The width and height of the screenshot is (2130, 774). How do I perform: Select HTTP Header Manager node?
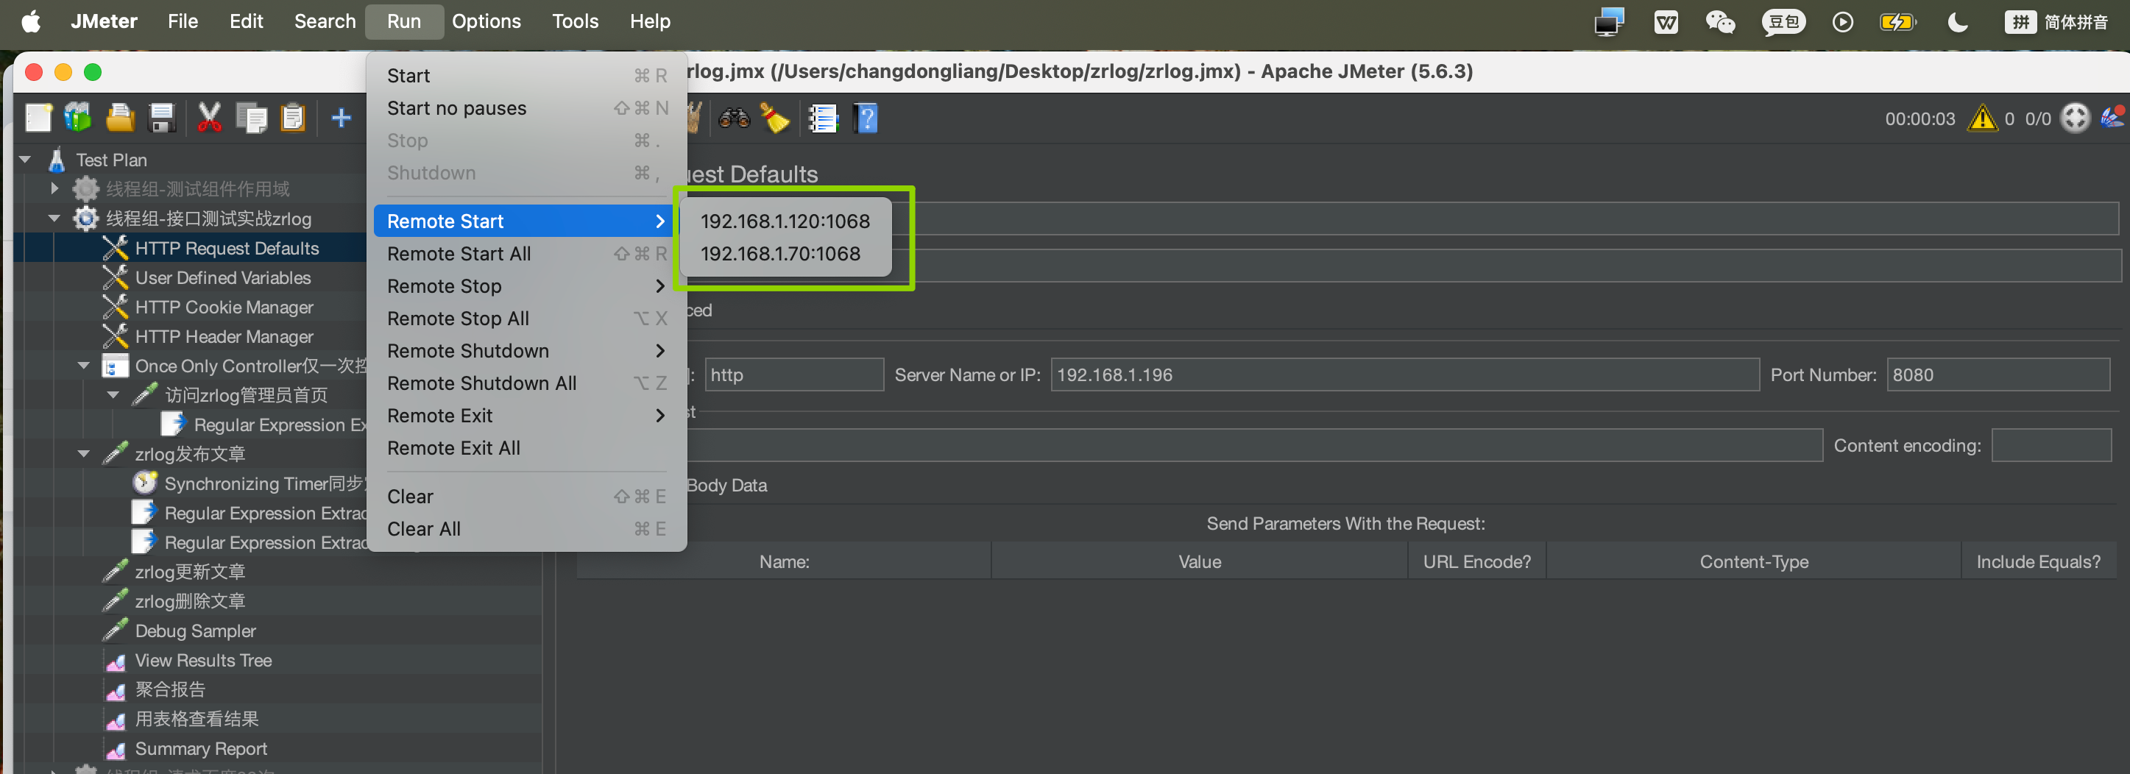point(224,336)
